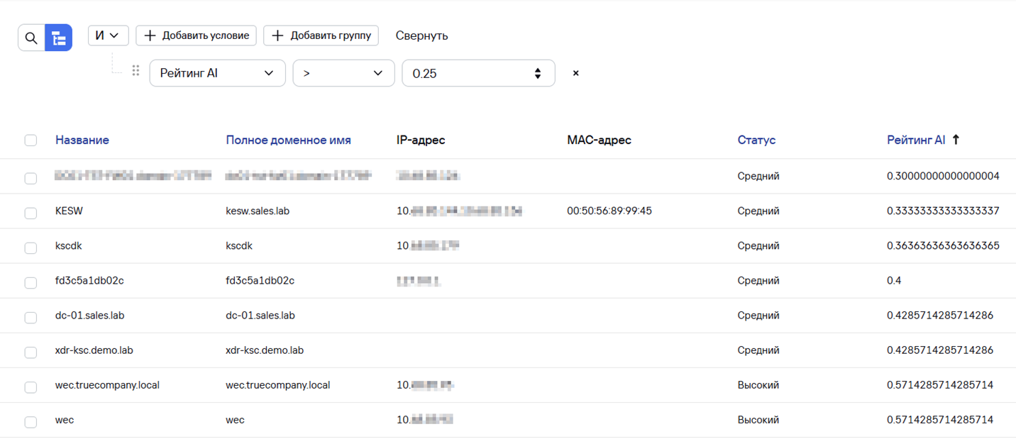Select the checkbox for KESW row

(31, 213)
